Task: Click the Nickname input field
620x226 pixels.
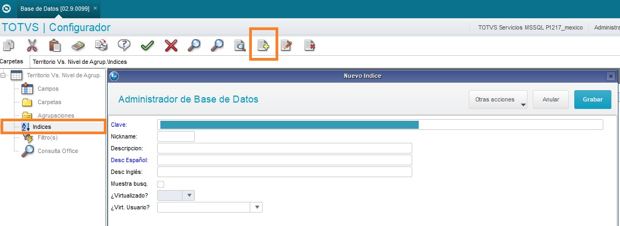Action: tap(176, 136)
